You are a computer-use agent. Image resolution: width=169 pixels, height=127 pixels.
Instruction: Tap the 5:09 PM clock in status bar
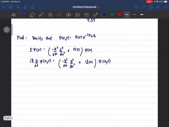5,2
